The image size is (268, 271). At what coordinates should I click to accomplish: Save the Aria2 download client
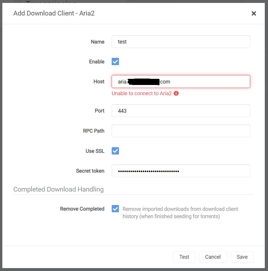click(242, 257)
